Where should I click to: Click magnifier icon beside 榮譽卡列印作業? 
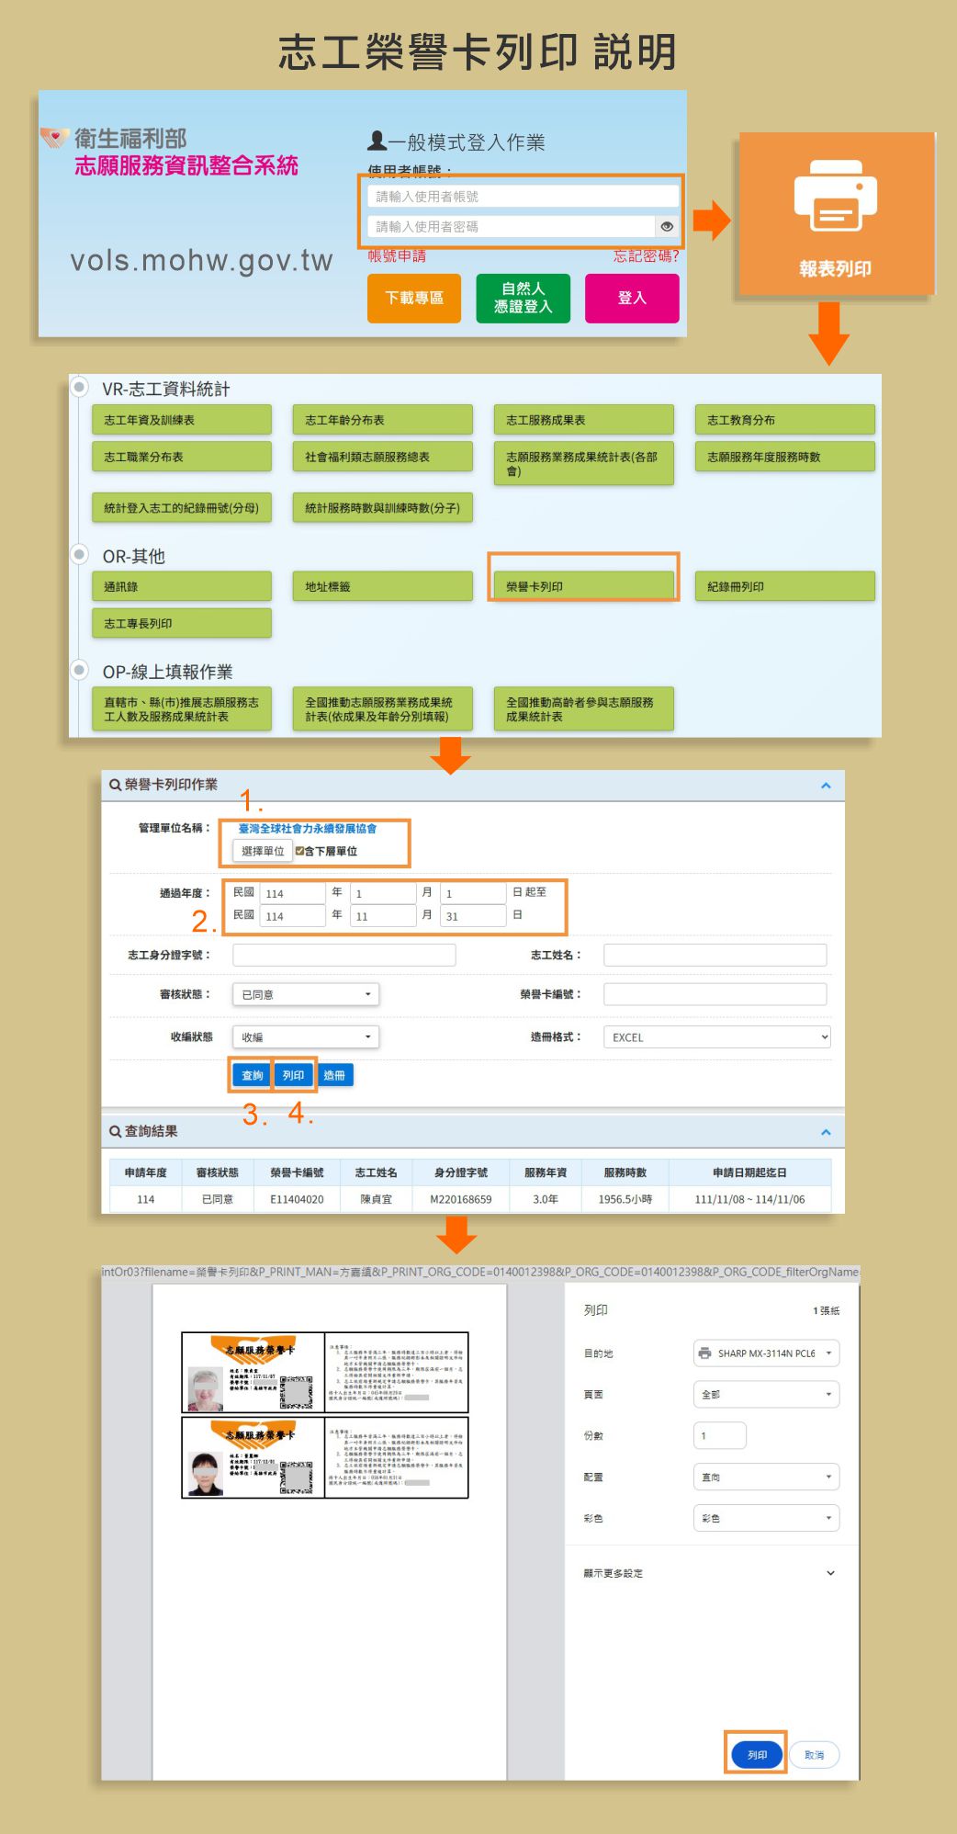[115, 785]
